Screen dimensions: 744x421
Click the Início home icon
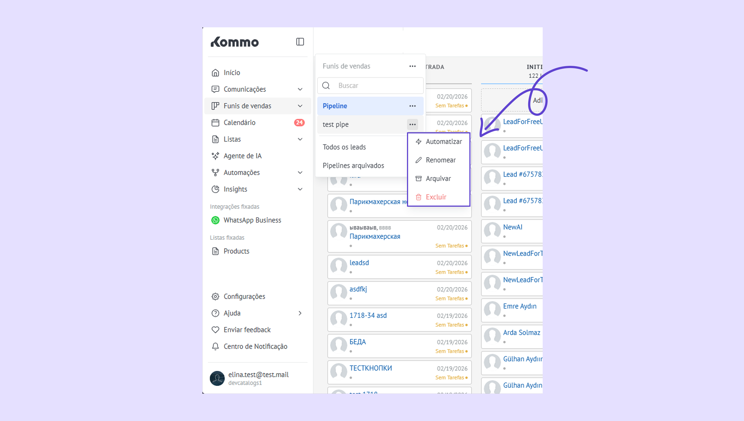coord(215,72)
